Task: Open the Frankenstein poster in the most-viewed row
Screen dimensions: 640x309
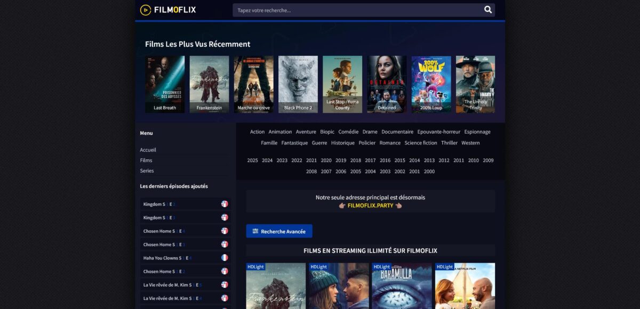Action: point(209,84)
